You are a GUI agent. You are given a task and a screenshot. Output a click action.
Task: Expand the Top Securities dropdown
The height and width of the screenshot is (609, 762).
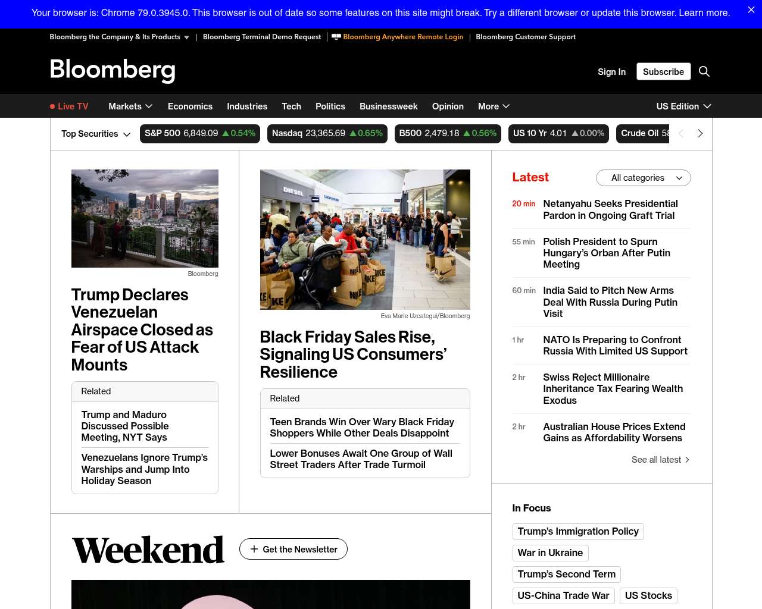click(x=96, y=134)
